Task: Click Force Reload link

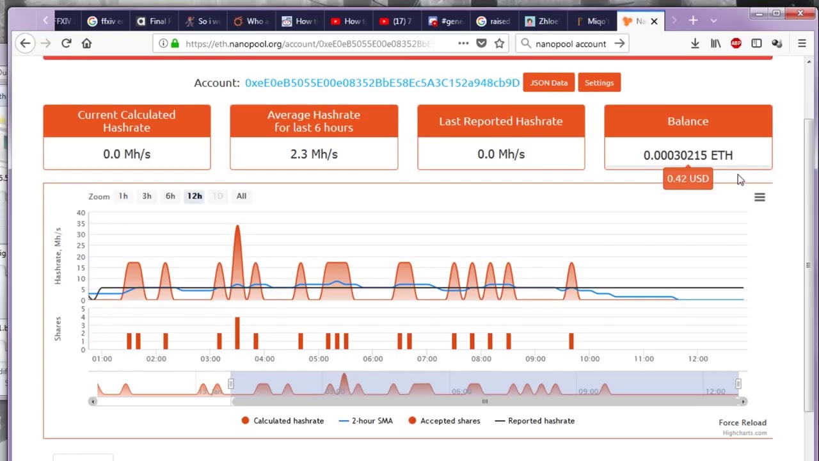Action: pos(742,423)
